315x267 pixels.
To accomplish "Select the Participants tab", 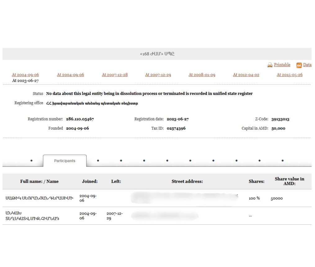I will pos(65,161).
